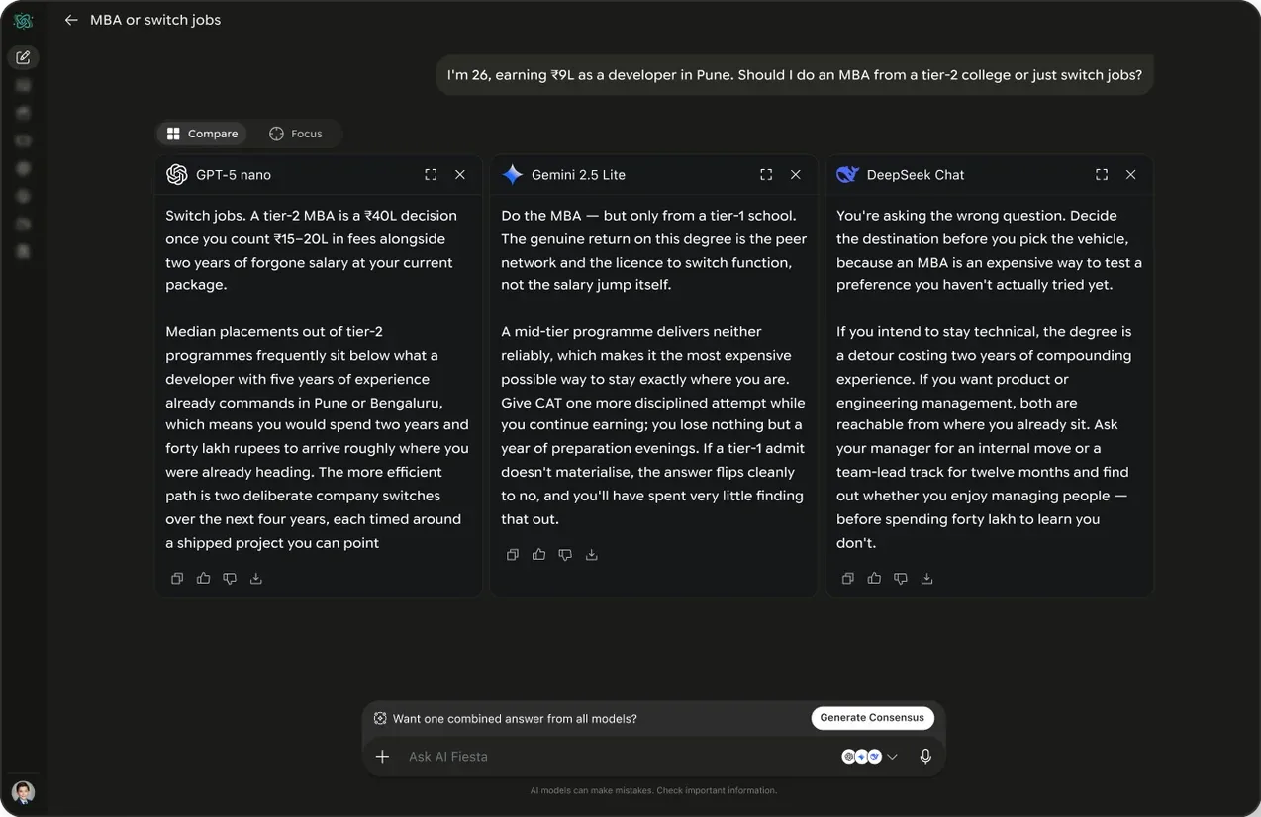Close the DeepSeek Chat panel

point(1131,174)
